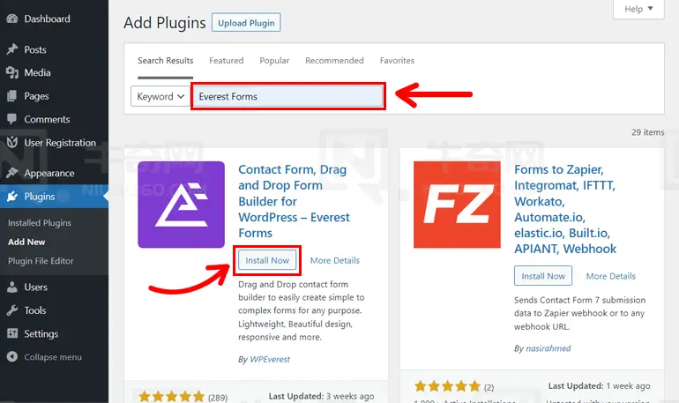Focus the plugin search field
679x403 pixels.
288,96
